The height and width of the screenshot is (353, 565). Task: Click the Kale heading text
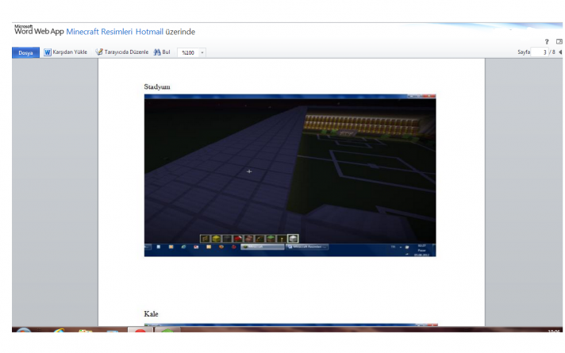click(151, 314)
